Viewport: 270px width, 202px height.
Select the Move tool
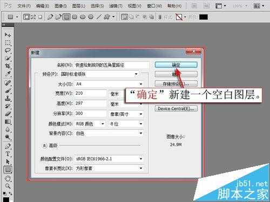pyautogui.click(x=8, y=34)
